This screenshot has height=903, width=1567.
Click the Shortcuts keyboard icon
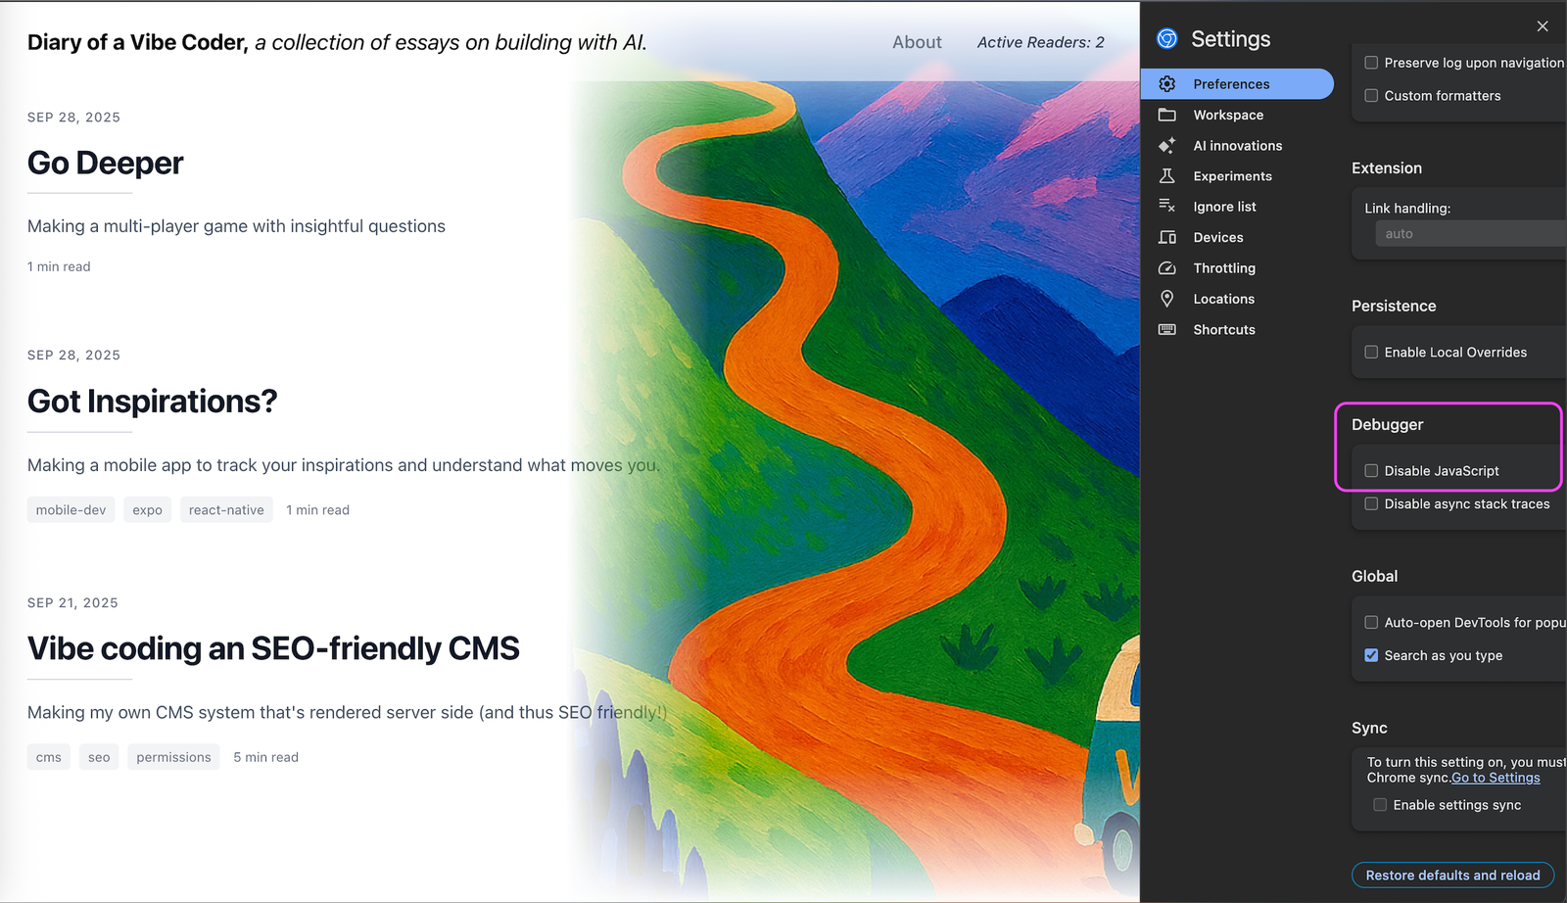[x=1166, y=330]
